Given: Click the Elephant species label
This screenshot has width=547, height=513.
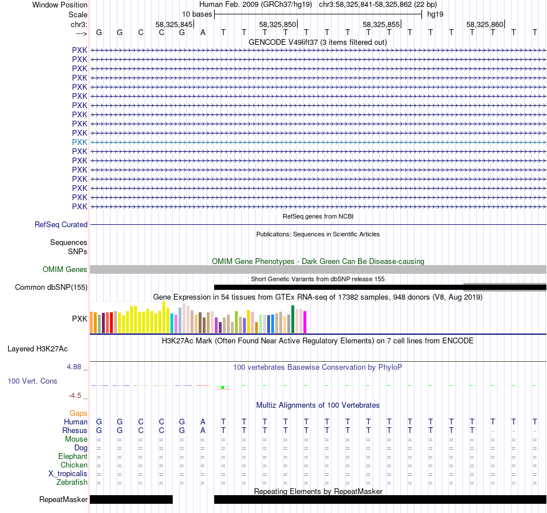Looking at the screenshot, I should tap(73, 457).
